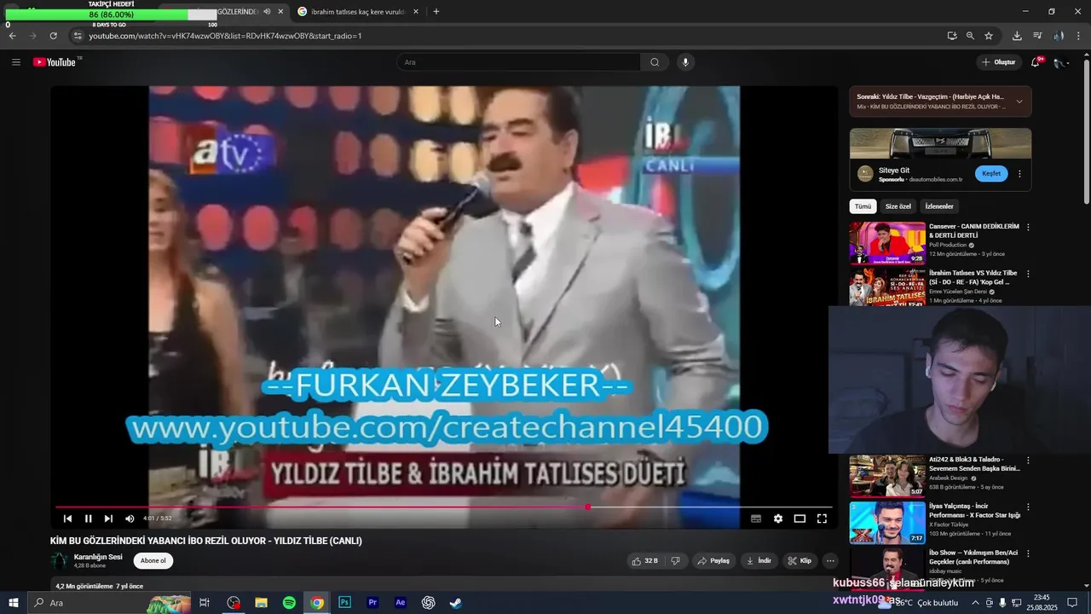Open the Cansever CANIM DEDİKLERİM video thumbnail

point(887,243)
